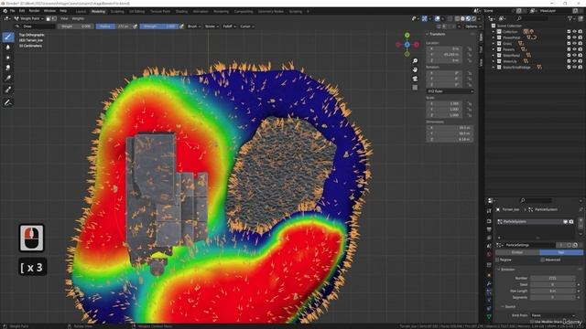The image size is (586, 329).
Task: Uncheck the FlowerPetal collection exclude checkbox
Action: [x=569, y=37]
